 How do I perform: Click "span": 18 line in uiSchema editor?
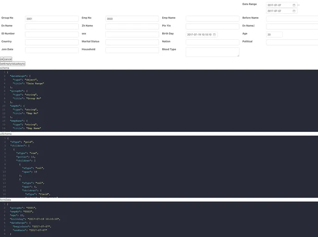tap(30, 172)
